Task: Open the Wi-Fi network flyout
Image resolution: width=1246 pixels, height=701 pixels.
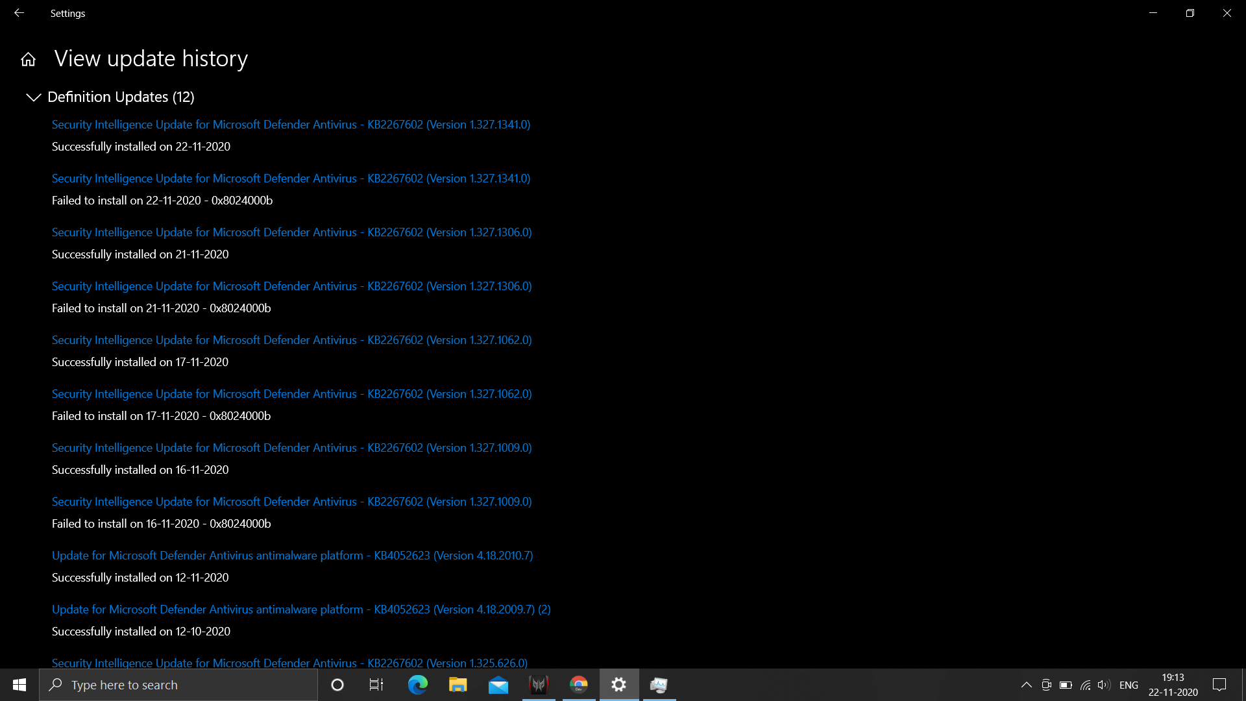Action: coord(1085,685)
